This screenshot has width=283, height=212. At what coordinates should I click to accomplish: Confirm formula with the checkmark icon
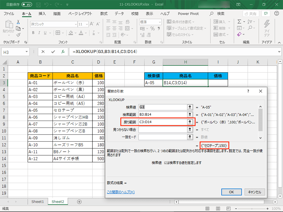point(53,52)
